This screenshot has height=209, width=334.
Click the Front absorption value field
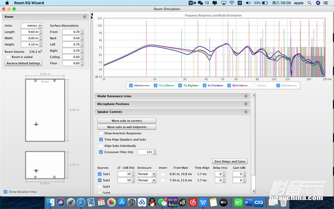[x=71, y=32]
